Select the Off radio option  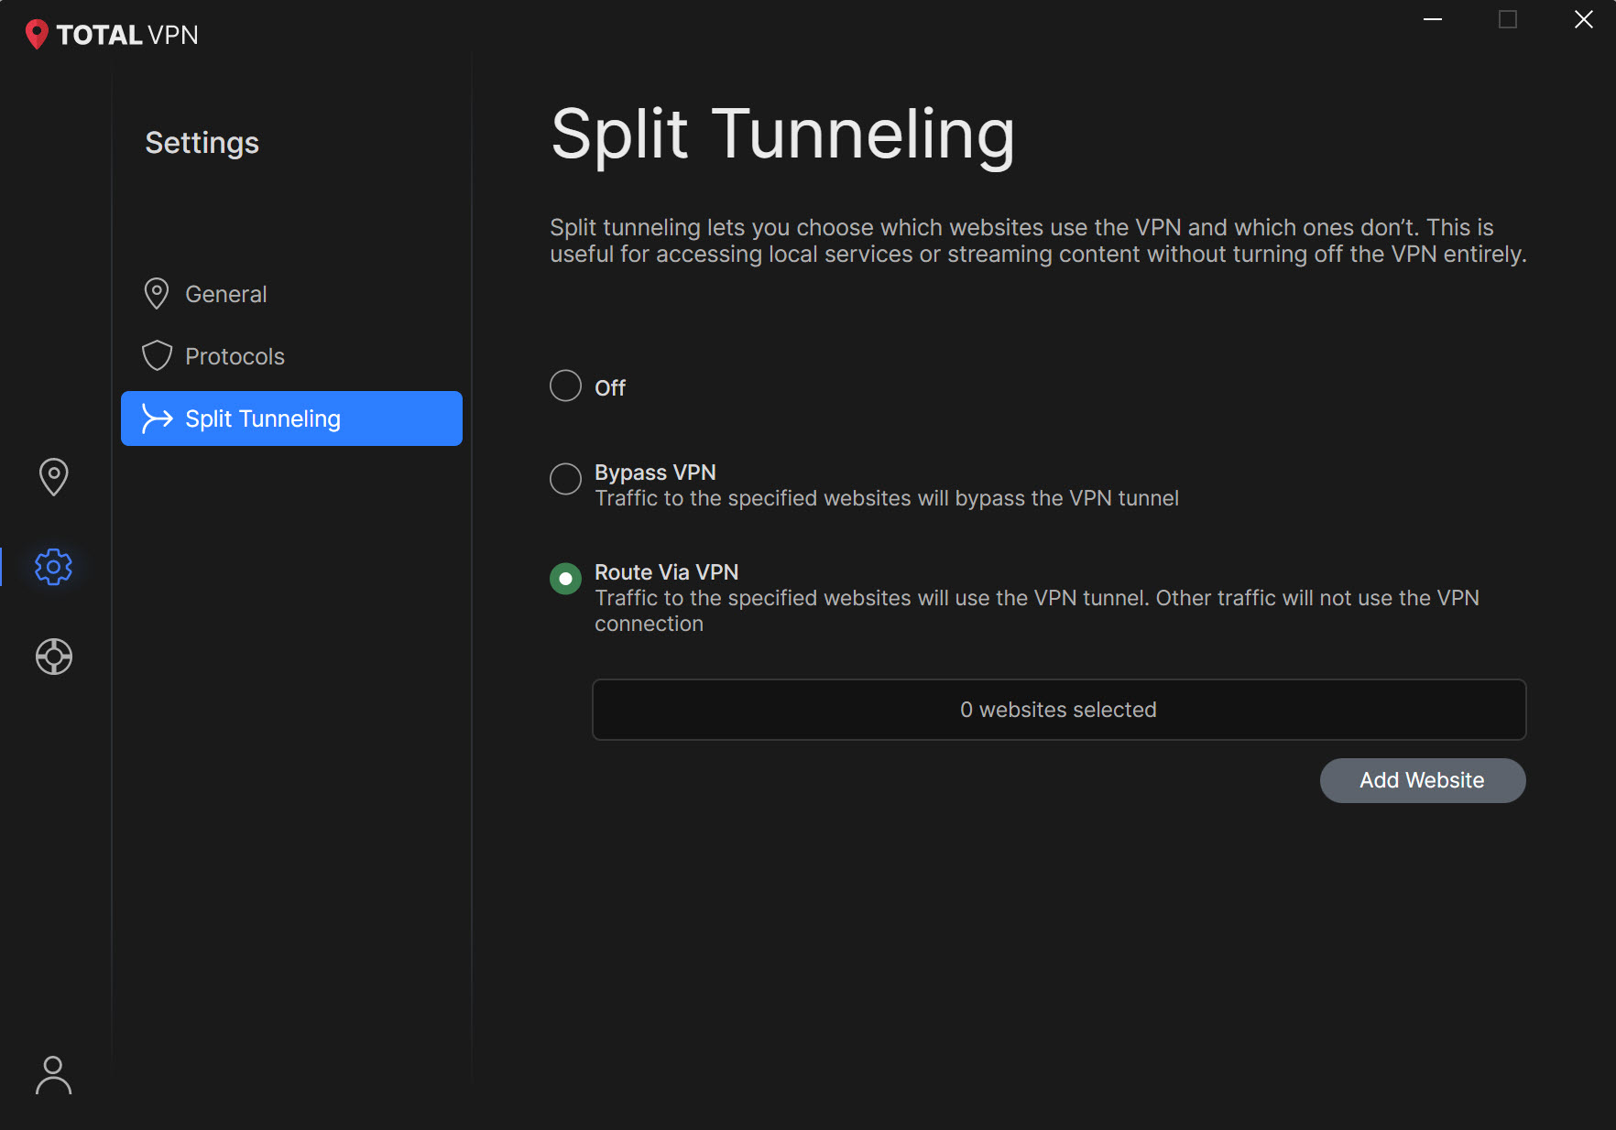(x=565, y=386)
